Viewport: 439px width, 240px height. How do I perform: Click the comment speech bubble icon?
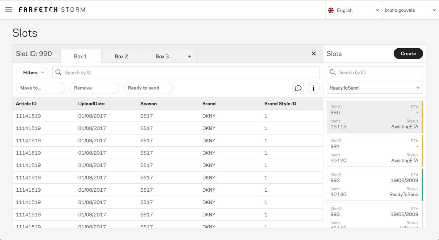pyautogui.click(x=298, y=88)
